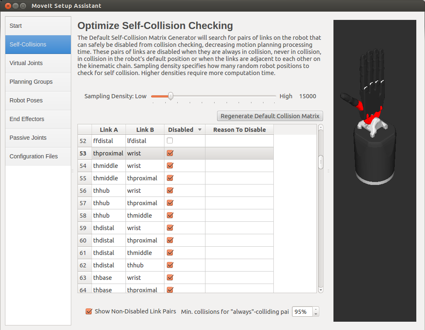Screen dimensions: 425x330
Task: Switch to Robot Poses page
Action: 38,100
